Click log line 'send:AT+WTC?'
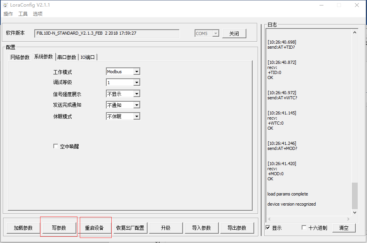Viewport: 367px width, 243px height. [282, 98]
